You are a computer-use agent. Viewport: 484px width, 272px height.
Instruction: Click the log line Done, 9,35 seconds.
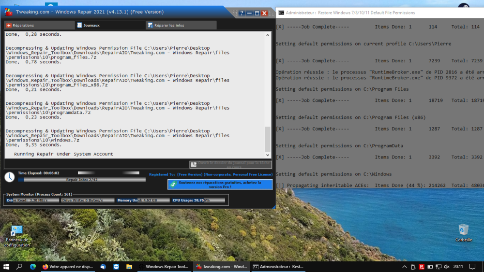coord(33,145)
